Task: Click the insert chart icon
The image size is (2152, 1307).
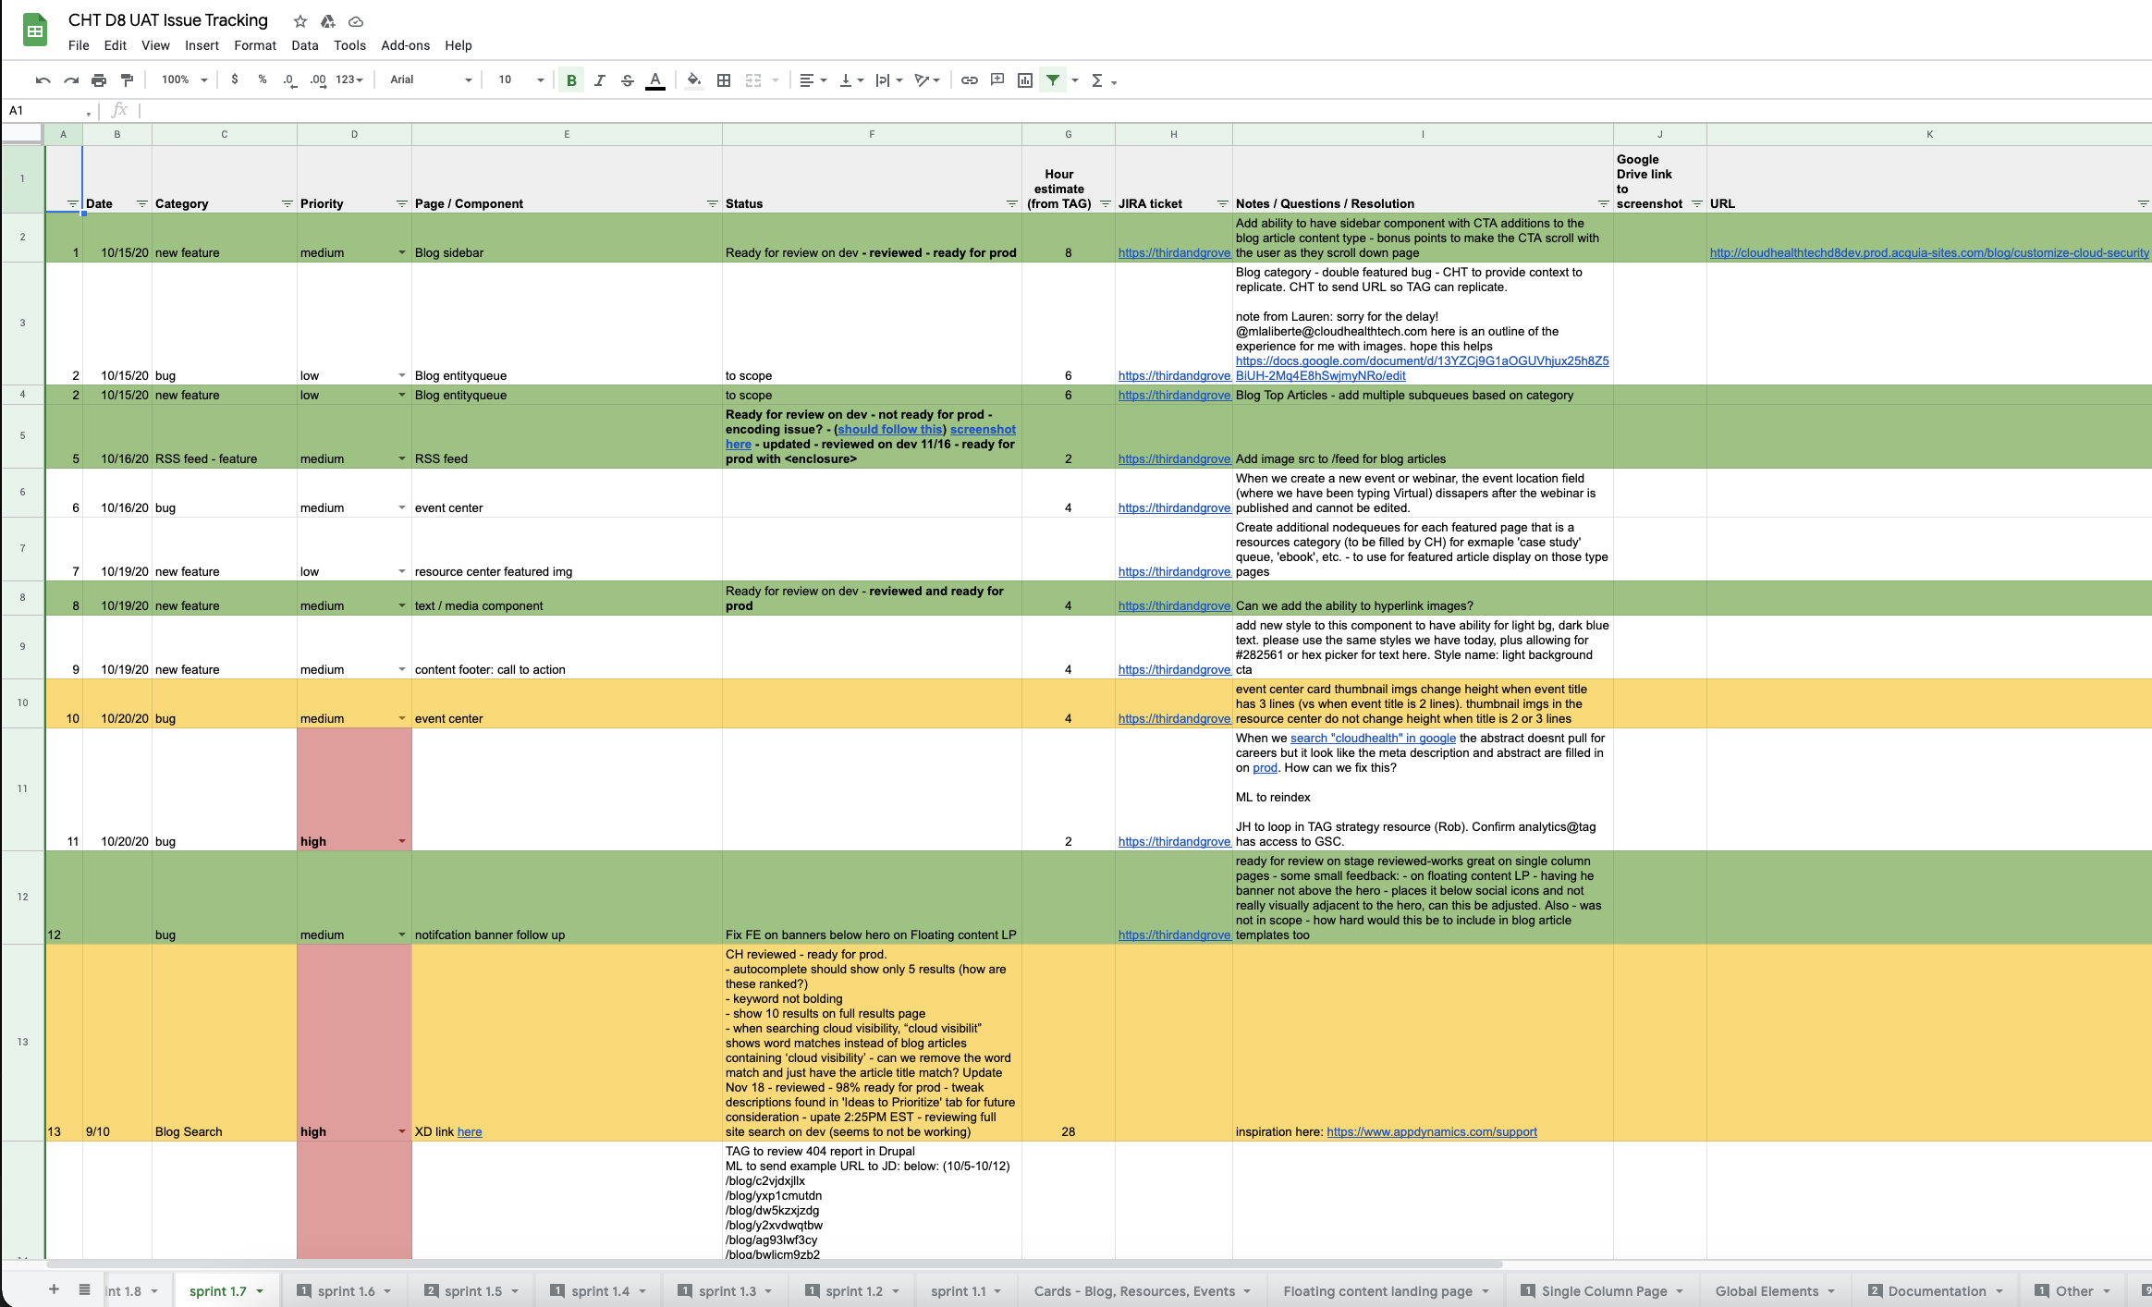Action: coord(1024,80)
